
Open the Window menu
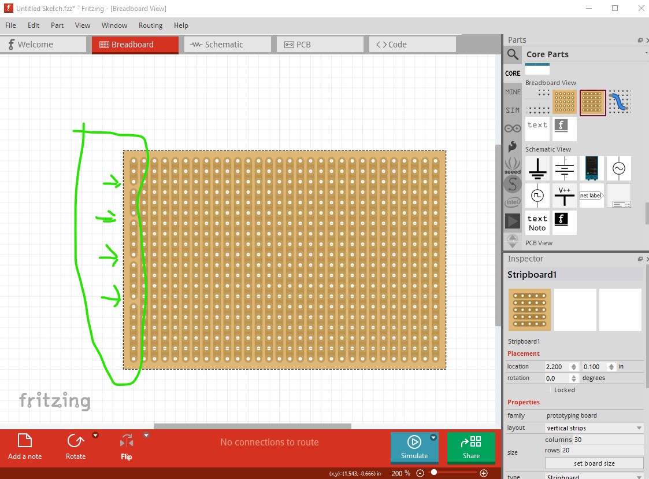point(114,25)
